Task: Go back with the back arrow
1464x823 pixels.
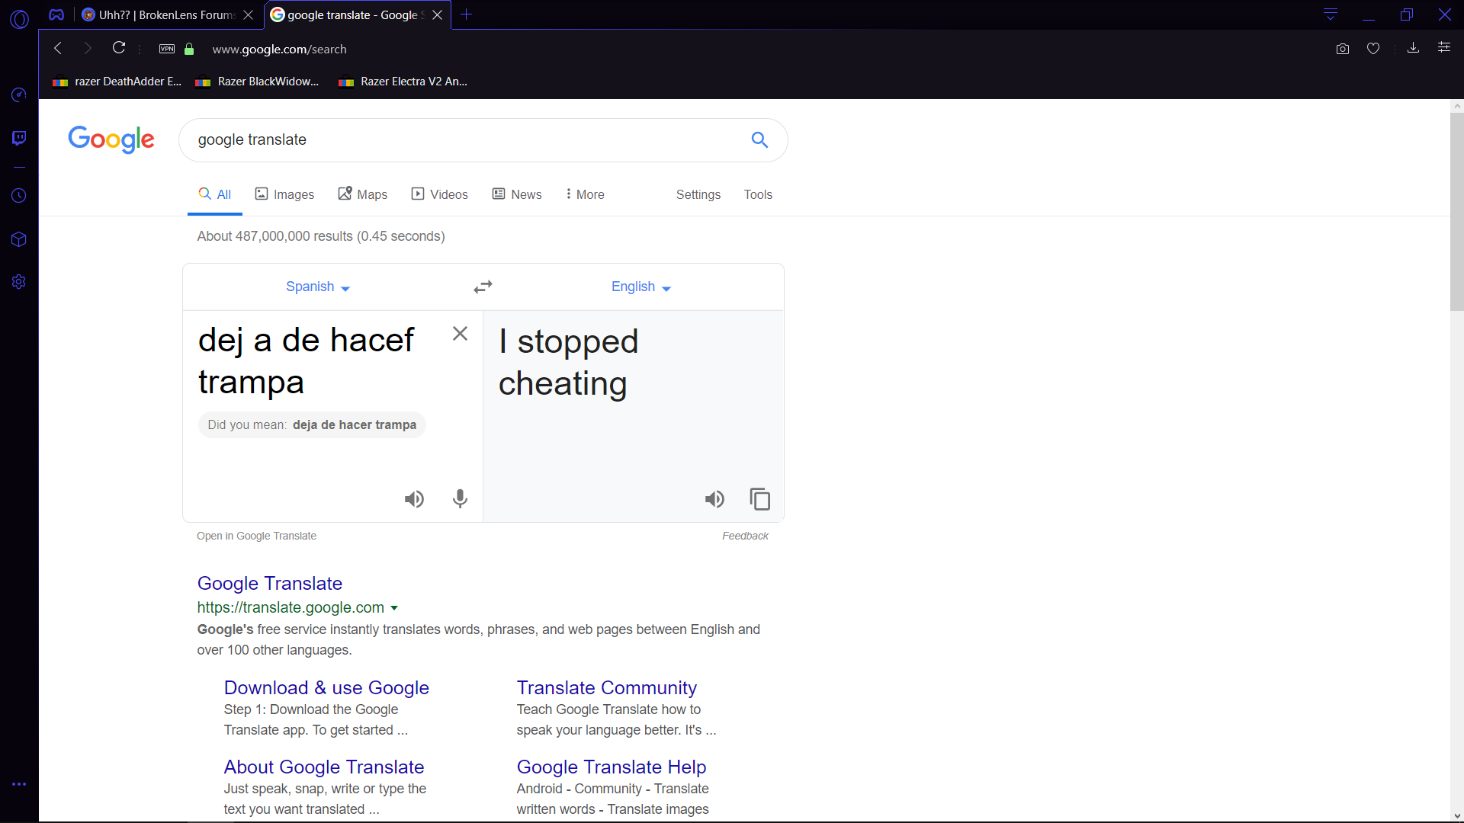Action: tap(57, 48)
